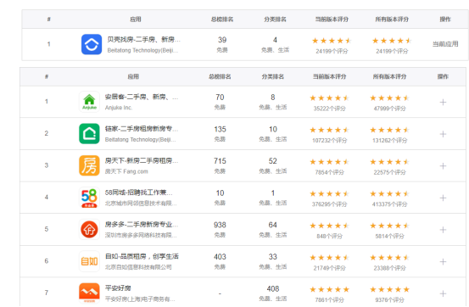Open the 安居客 Anjuke green house icon
This screenshot has width=469, height=307.
pos(89,102)
